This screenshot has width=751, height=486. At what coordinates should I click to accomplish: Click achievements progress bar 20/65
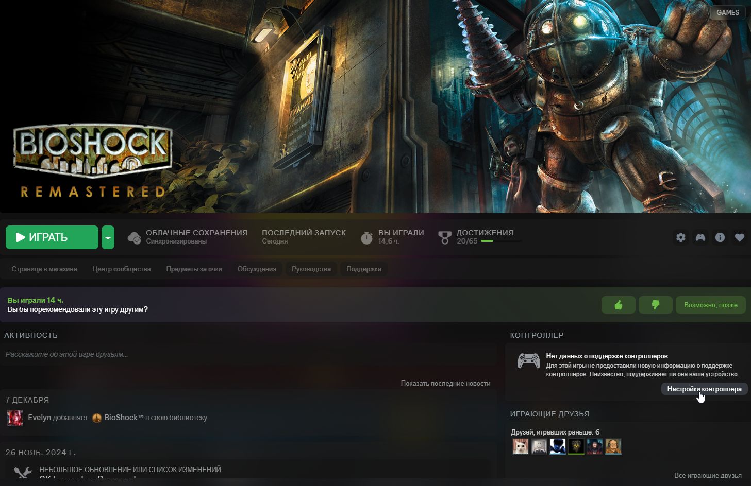(x=501, y=241)
